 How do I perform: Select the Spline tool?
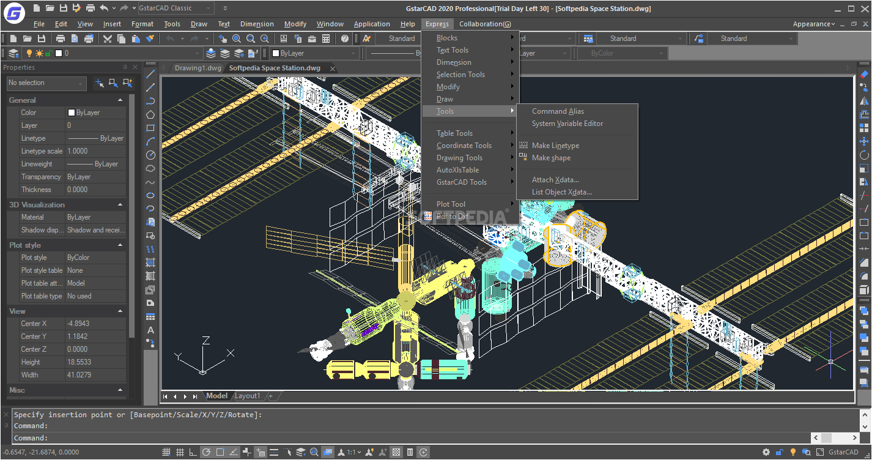tap(150, 182)
